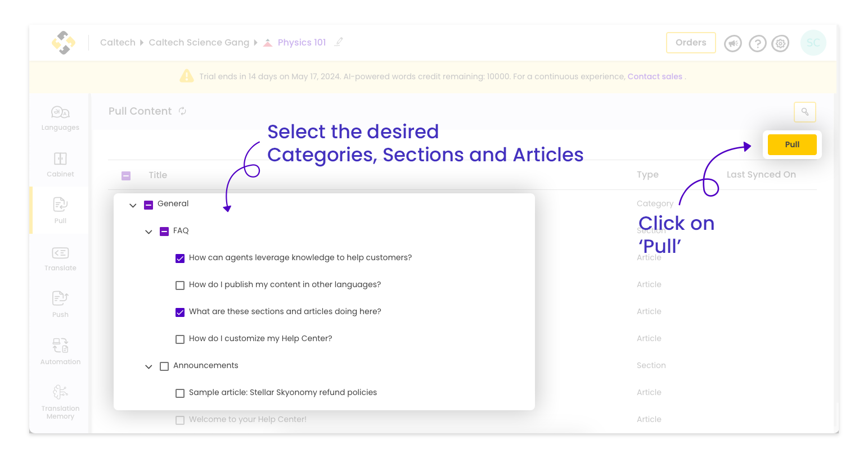The height and width of the screenshot is (458, 868).
Task: Click the Type column header
Action: [x=647, y=175]
